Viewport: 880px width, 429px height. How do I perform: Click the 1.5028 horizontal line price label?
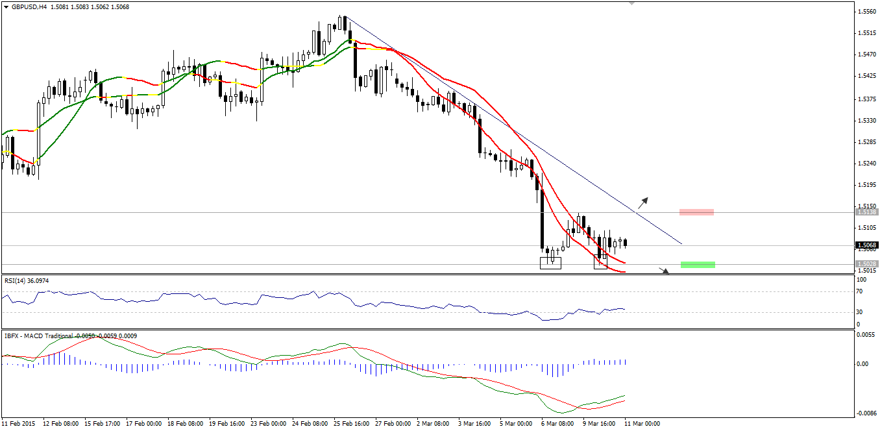(866, 264)
